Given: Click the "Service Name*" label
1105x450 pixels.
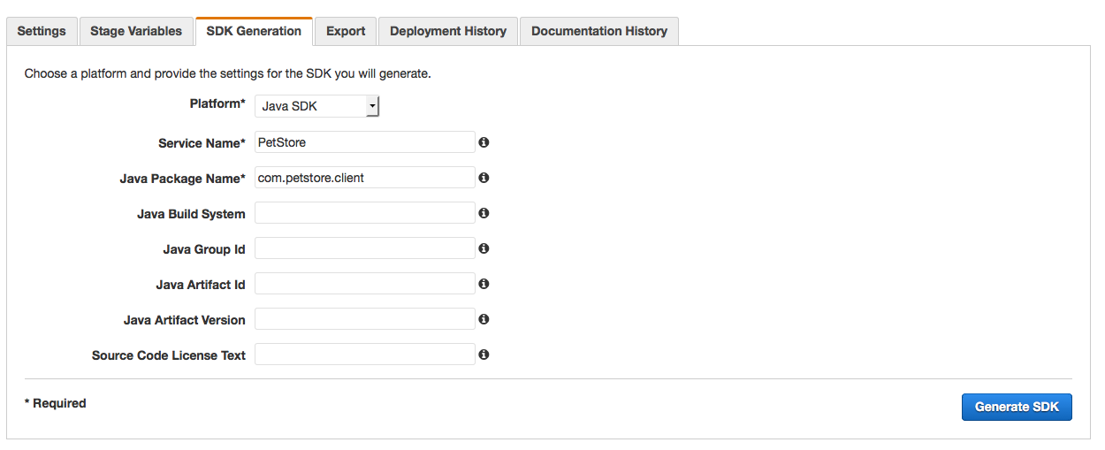Looking at the screenshot, I should pyautogui.click(x=202, y=143).
